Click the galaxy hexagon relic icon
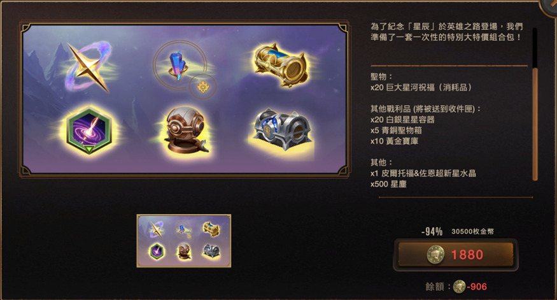557x300 pixels. (x=89, y=130)
